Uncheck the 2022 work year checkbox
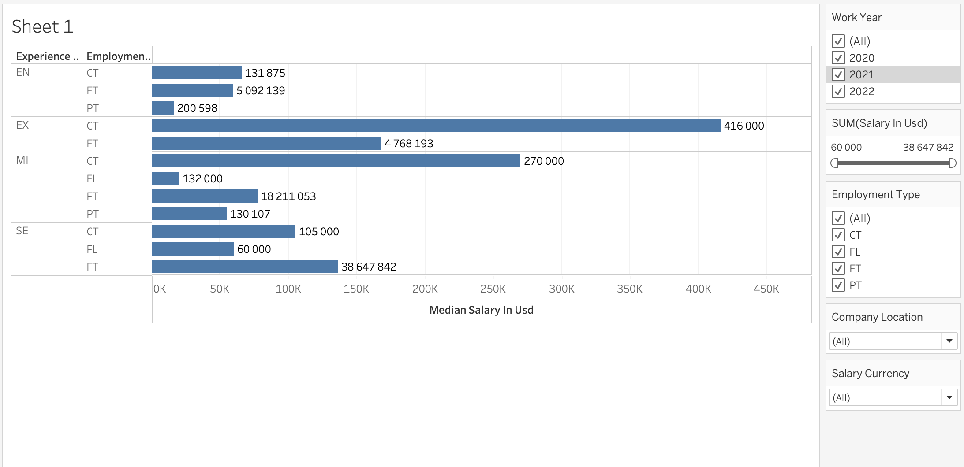The height and width of the screenshot is (467, 964). (838, 91)
